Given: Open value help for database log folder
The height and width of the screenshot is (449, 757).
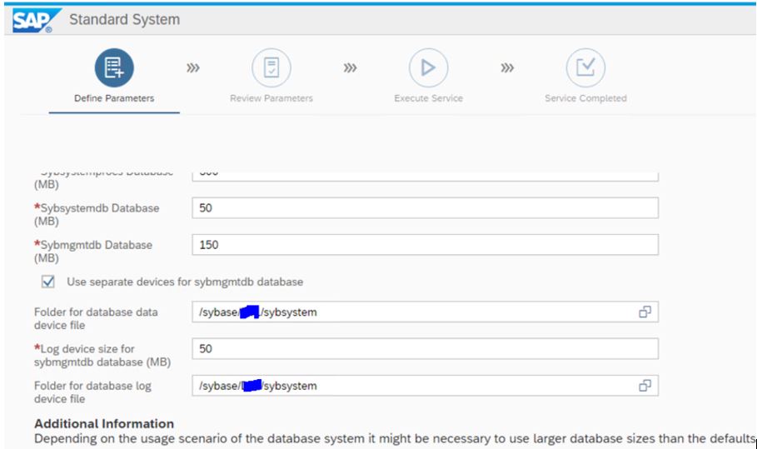Looking at the screenshot, I should [x=645, y=386].
